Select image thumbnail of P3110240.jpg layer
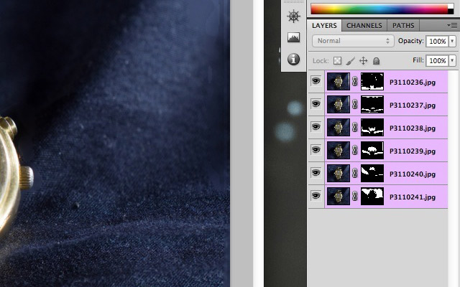 click(339, 174)
